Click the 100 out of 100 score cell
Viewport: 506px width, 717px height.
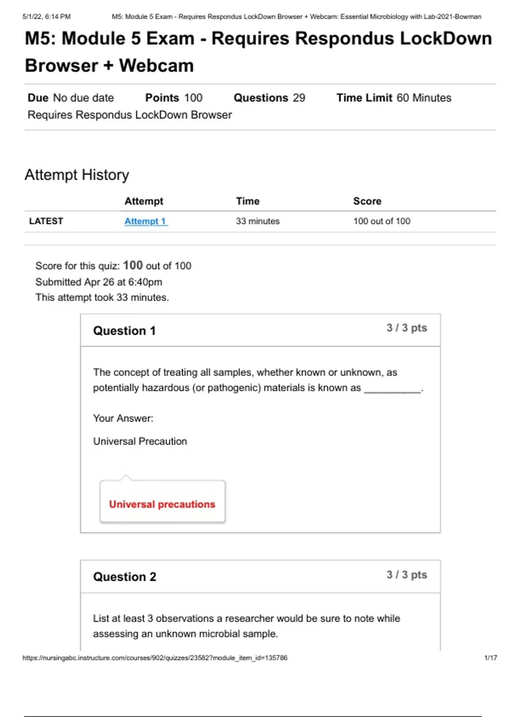point(382,221)
